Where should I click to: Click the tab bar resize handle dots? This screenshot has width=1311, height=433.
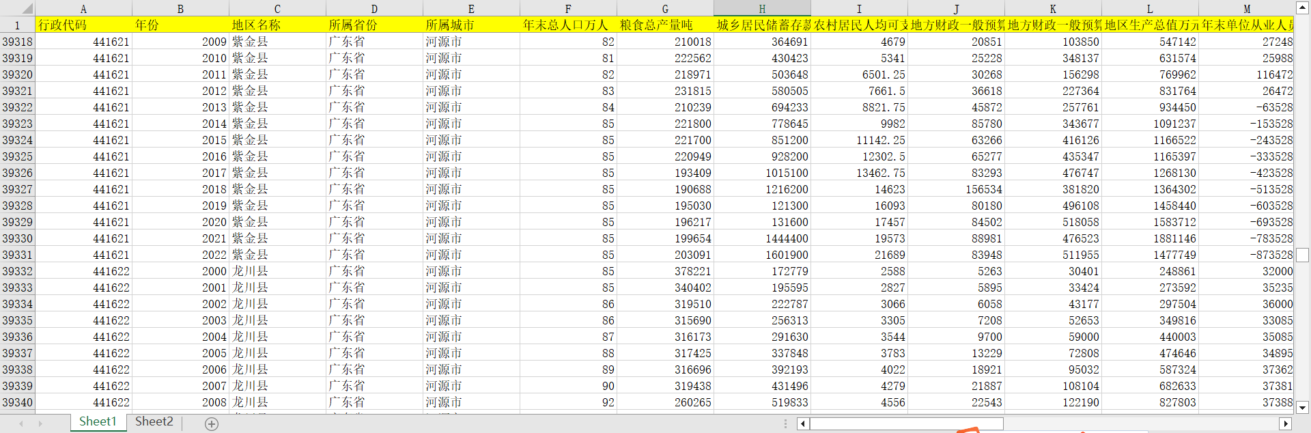[x=785, y=423]
